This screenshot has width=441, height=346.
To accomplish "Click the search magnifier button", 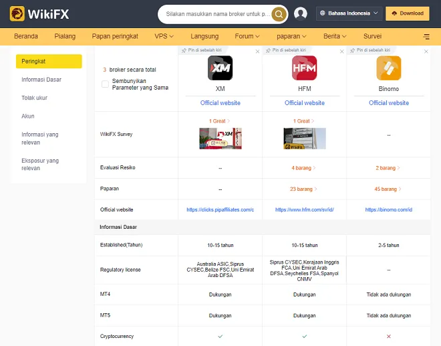I will [x=279, y=14].
